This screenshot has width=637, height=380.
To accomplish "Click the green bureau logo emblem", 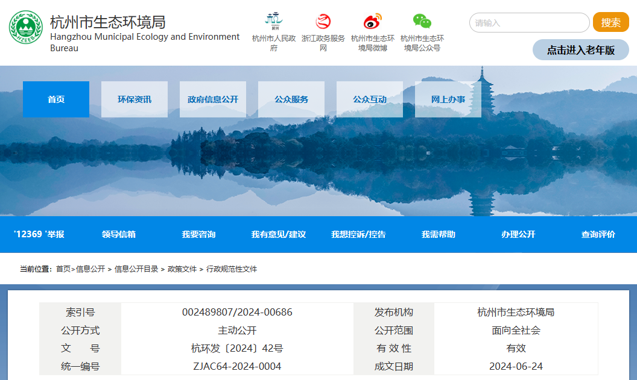I will [x=24, y=26].
